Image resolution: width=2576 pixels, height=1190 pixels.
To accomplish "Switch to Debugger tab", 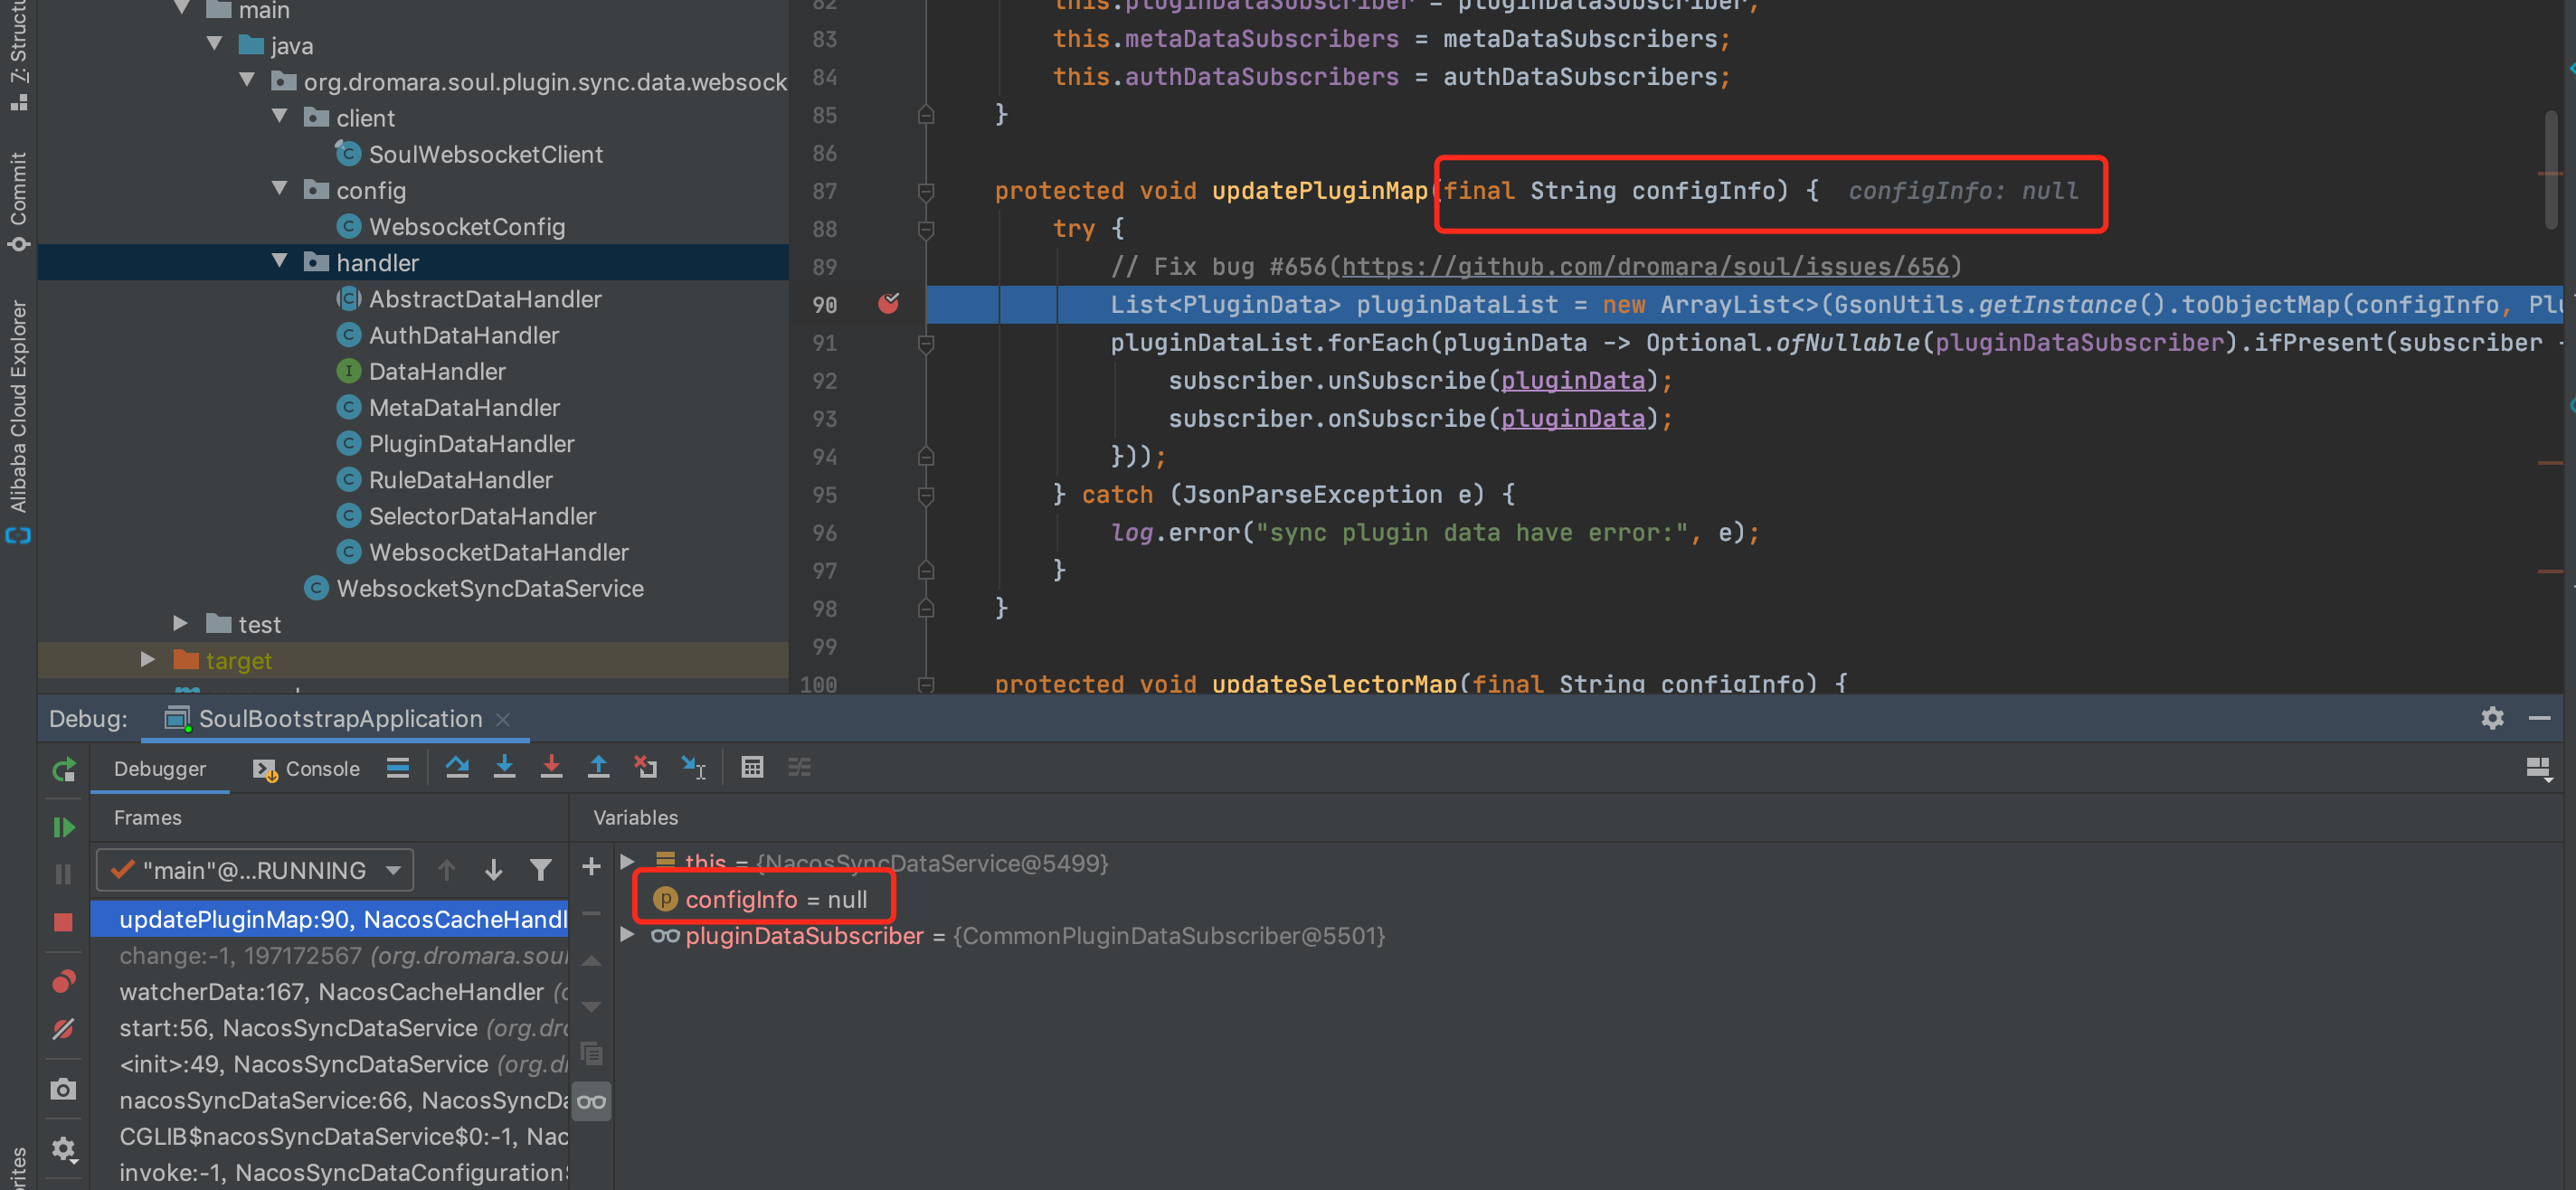I will coord(160,768).
